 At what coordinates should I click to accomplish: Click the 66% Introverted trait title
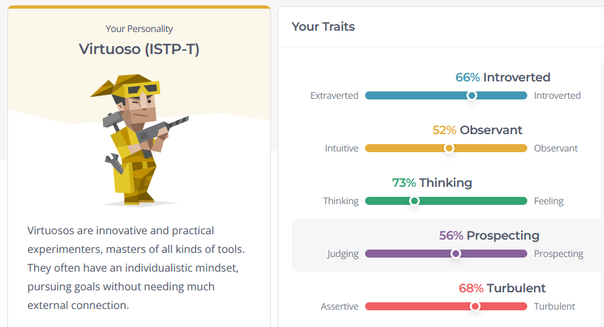coord(503,77)
